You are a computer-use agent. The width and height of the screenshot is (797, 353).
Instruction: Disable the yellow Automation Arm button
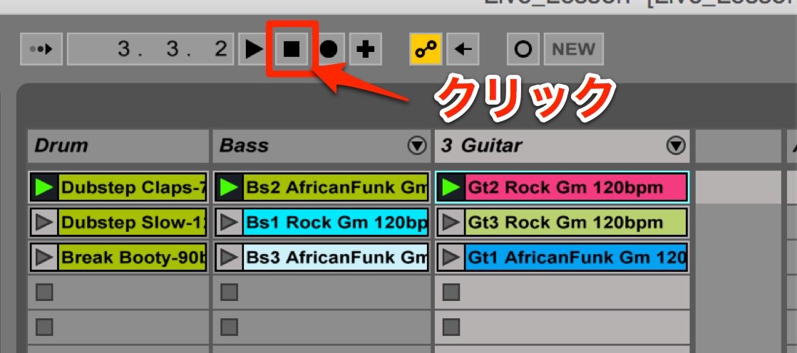click(x=426, y=49)
